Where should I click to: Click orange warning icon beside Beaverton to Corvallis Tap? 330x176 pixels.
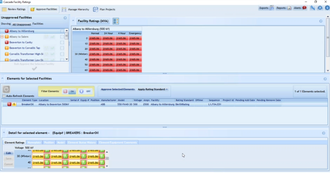pyautogui.click(x=7, y=48)
